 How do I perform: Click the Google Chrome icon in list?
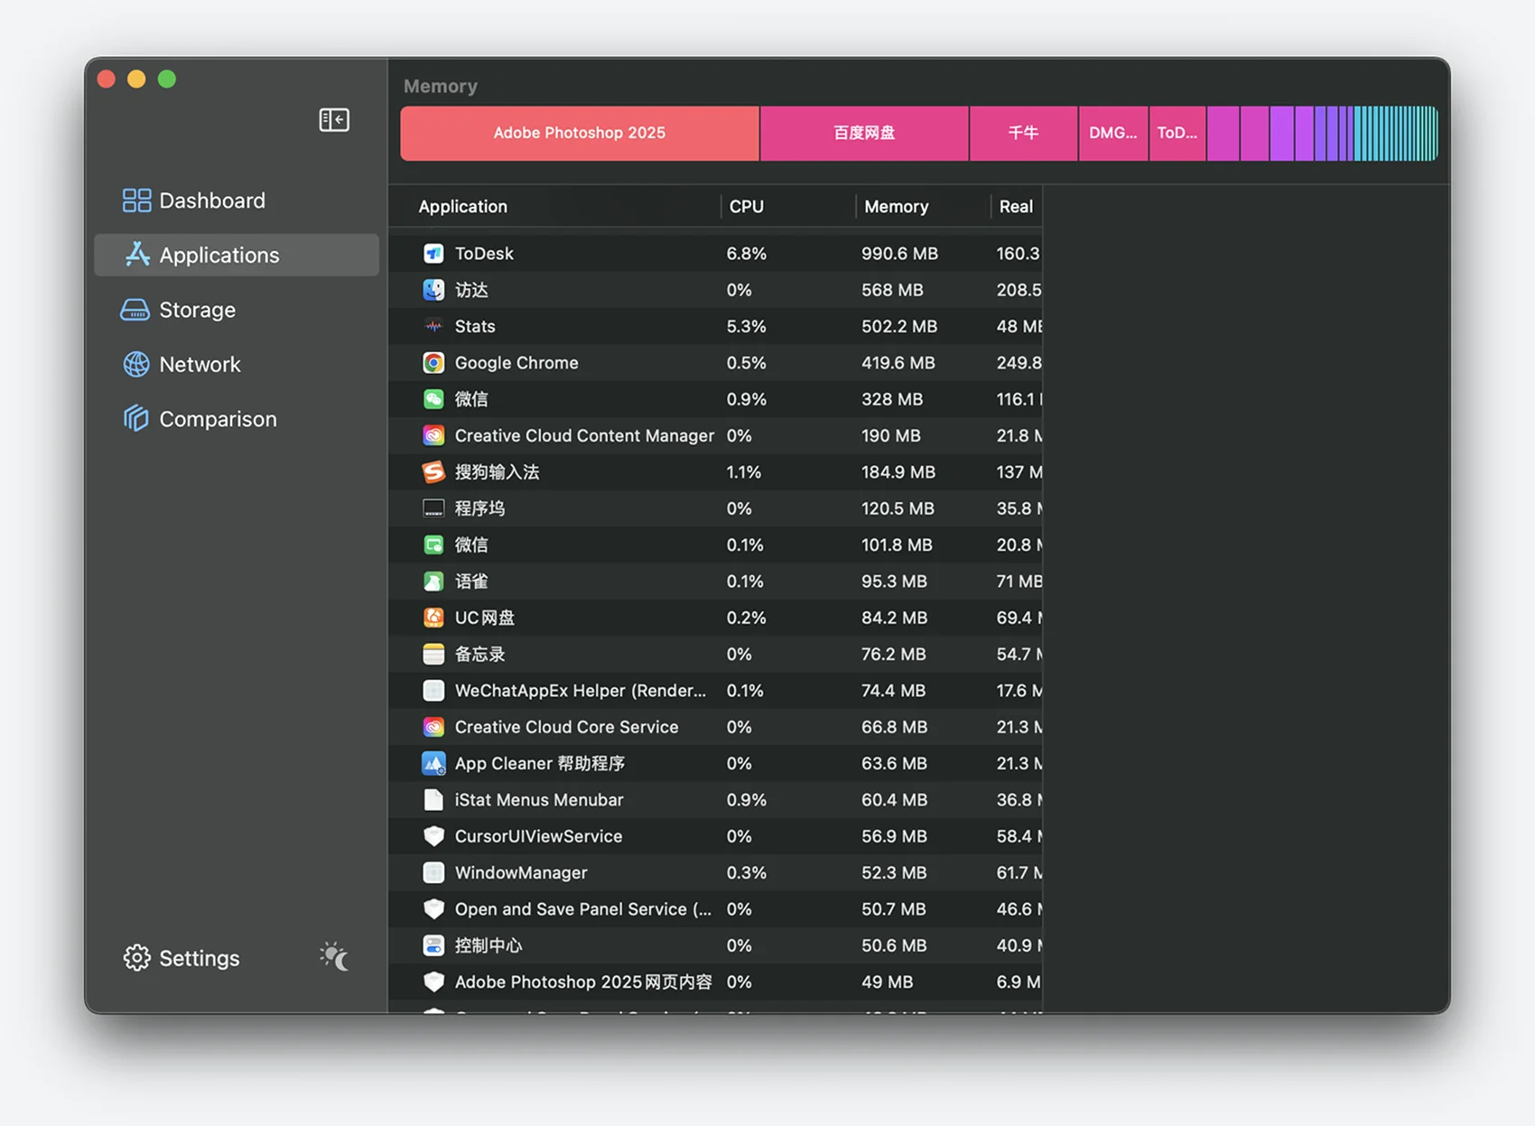pos(433,363)
